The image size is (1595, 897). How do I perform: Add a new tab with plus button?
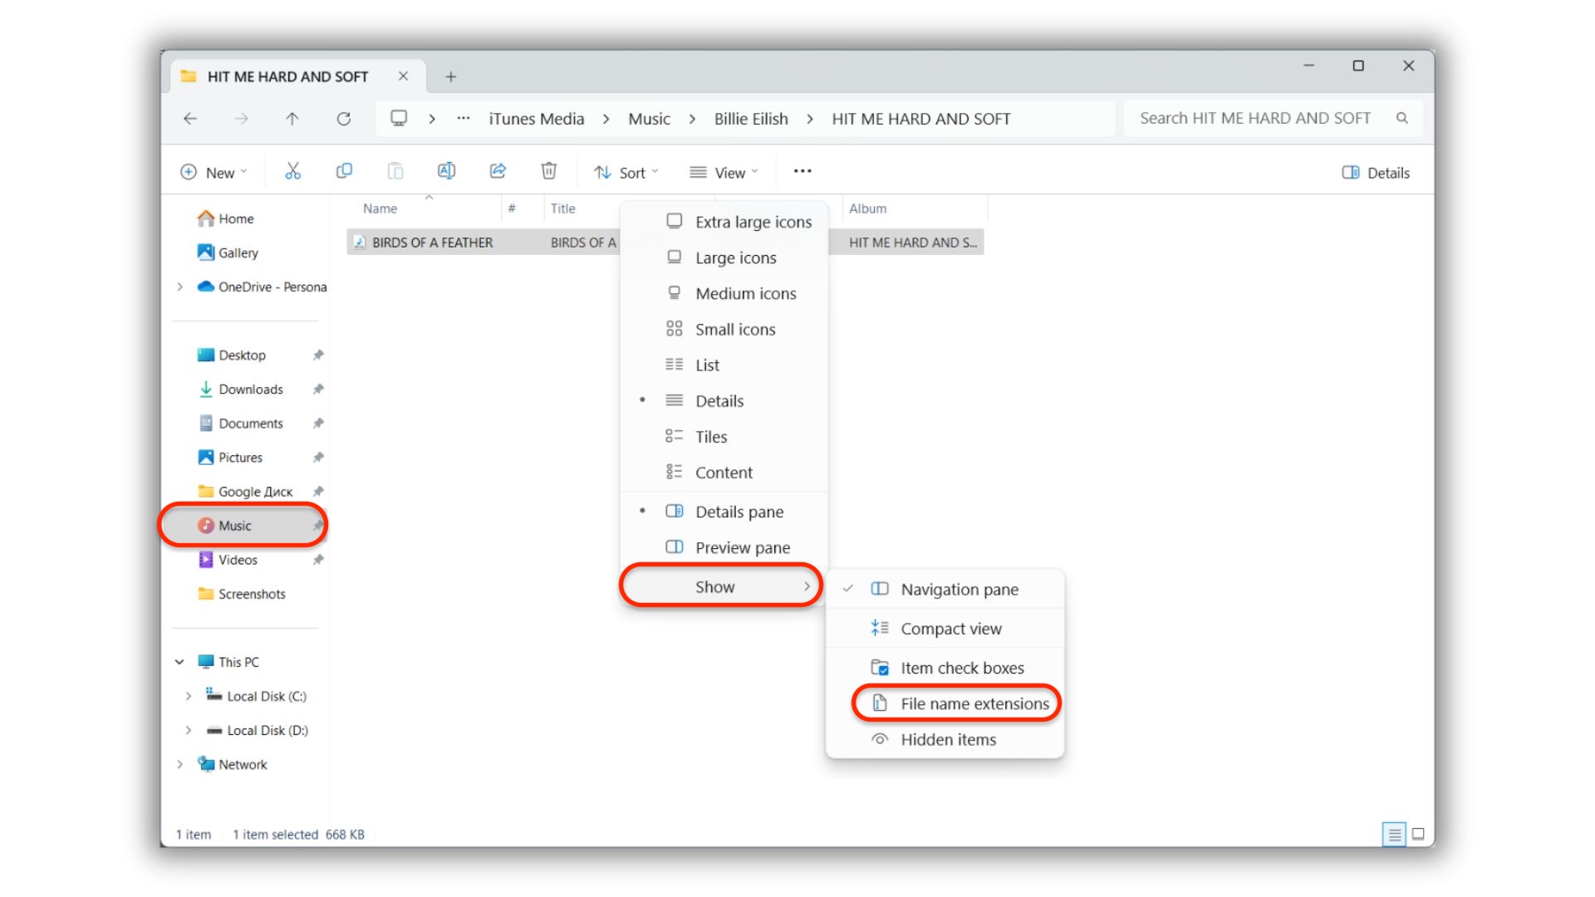(450, 76)
